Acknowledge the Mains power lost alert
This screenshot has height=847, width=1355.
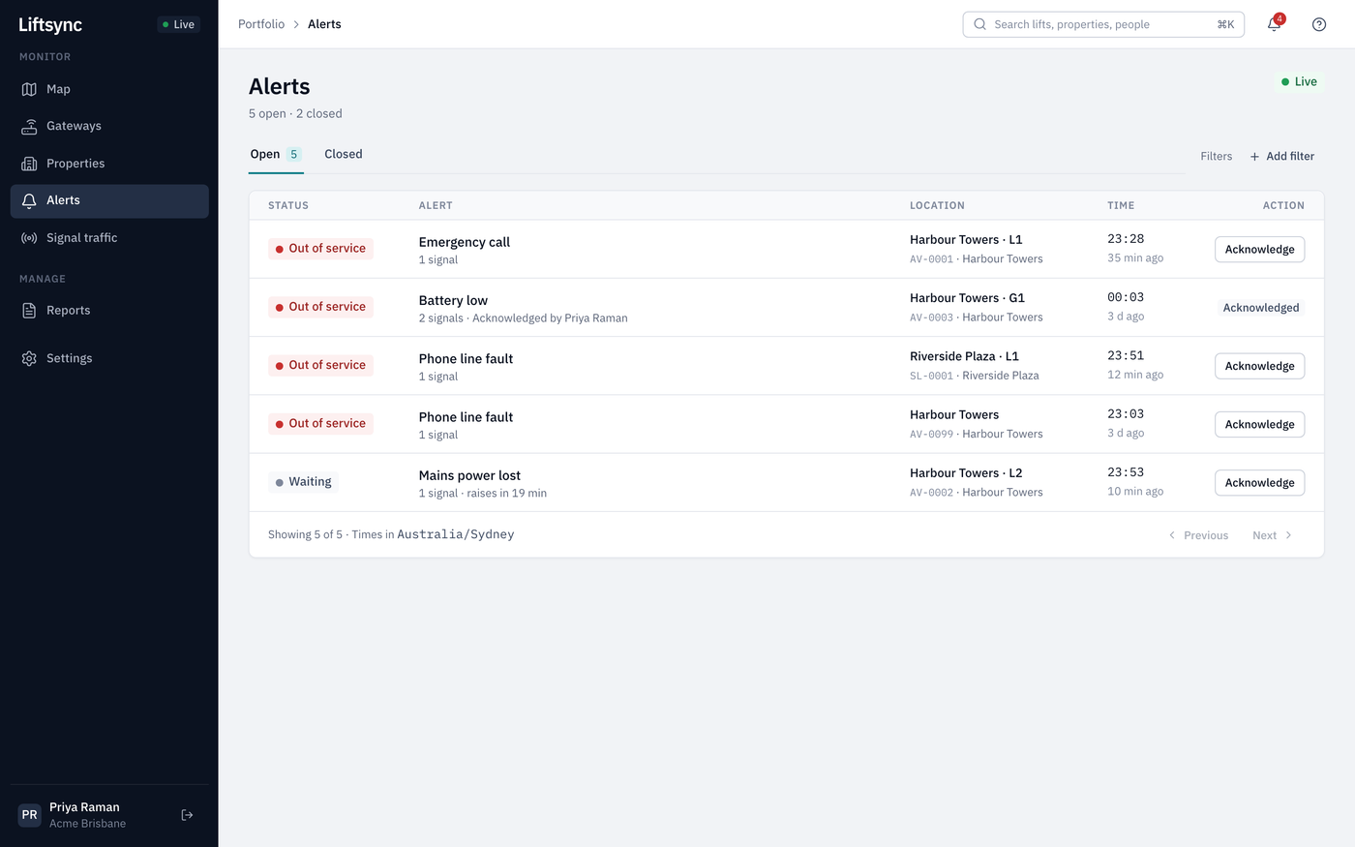pos(1259,483)
